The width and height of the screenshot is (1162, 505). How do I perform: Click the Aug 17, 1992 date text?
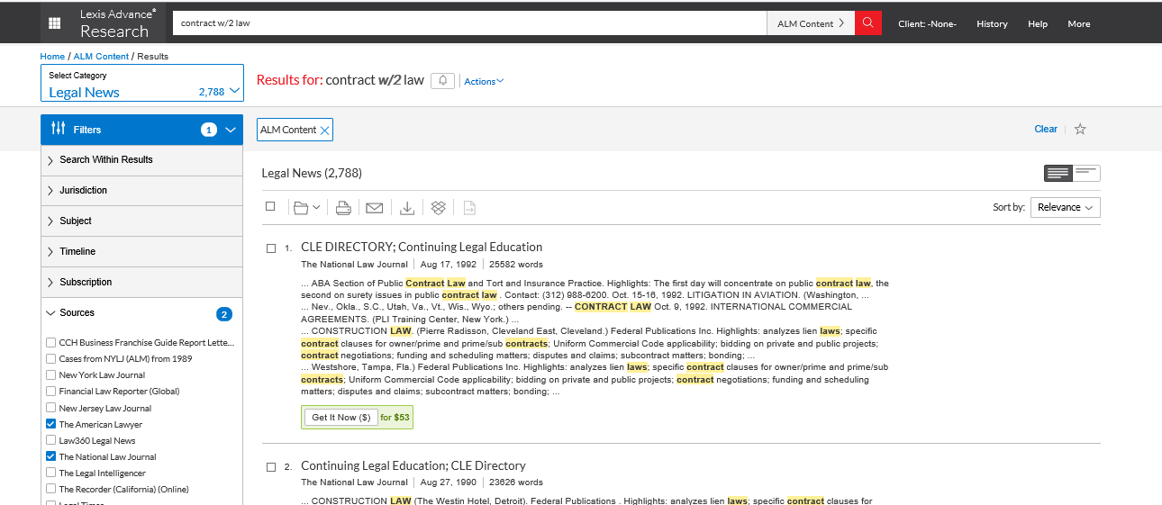[x=447, y=265]
